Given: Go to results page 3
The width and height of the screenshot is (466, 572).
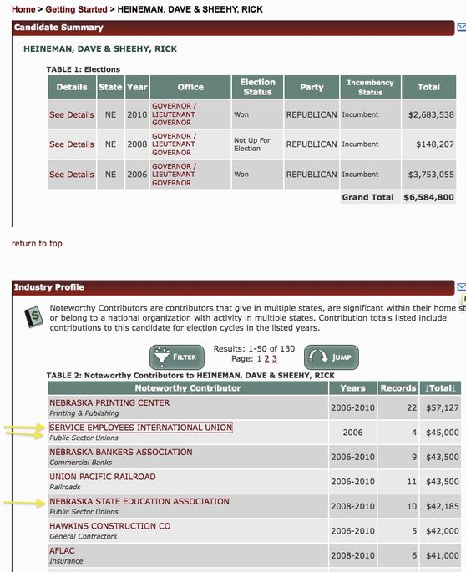Looking at the screenshot, I should pyautogui.click(x=275, y=359).
